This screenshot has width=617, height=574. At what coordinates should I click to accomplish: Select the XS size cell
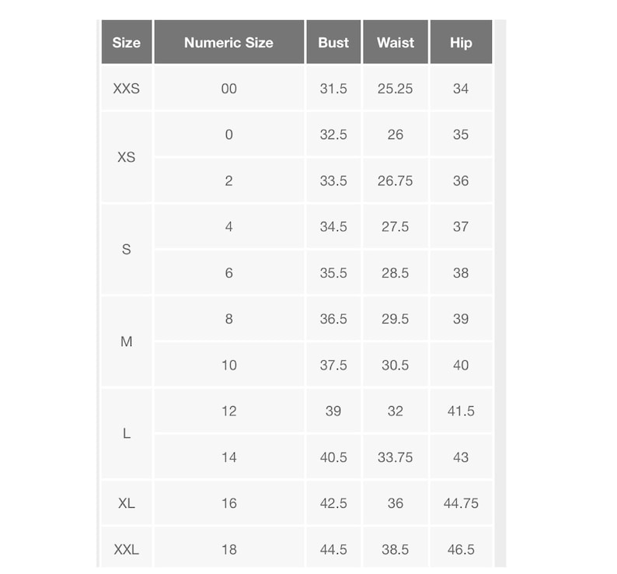pyautogui.click(x=127, y=157)
